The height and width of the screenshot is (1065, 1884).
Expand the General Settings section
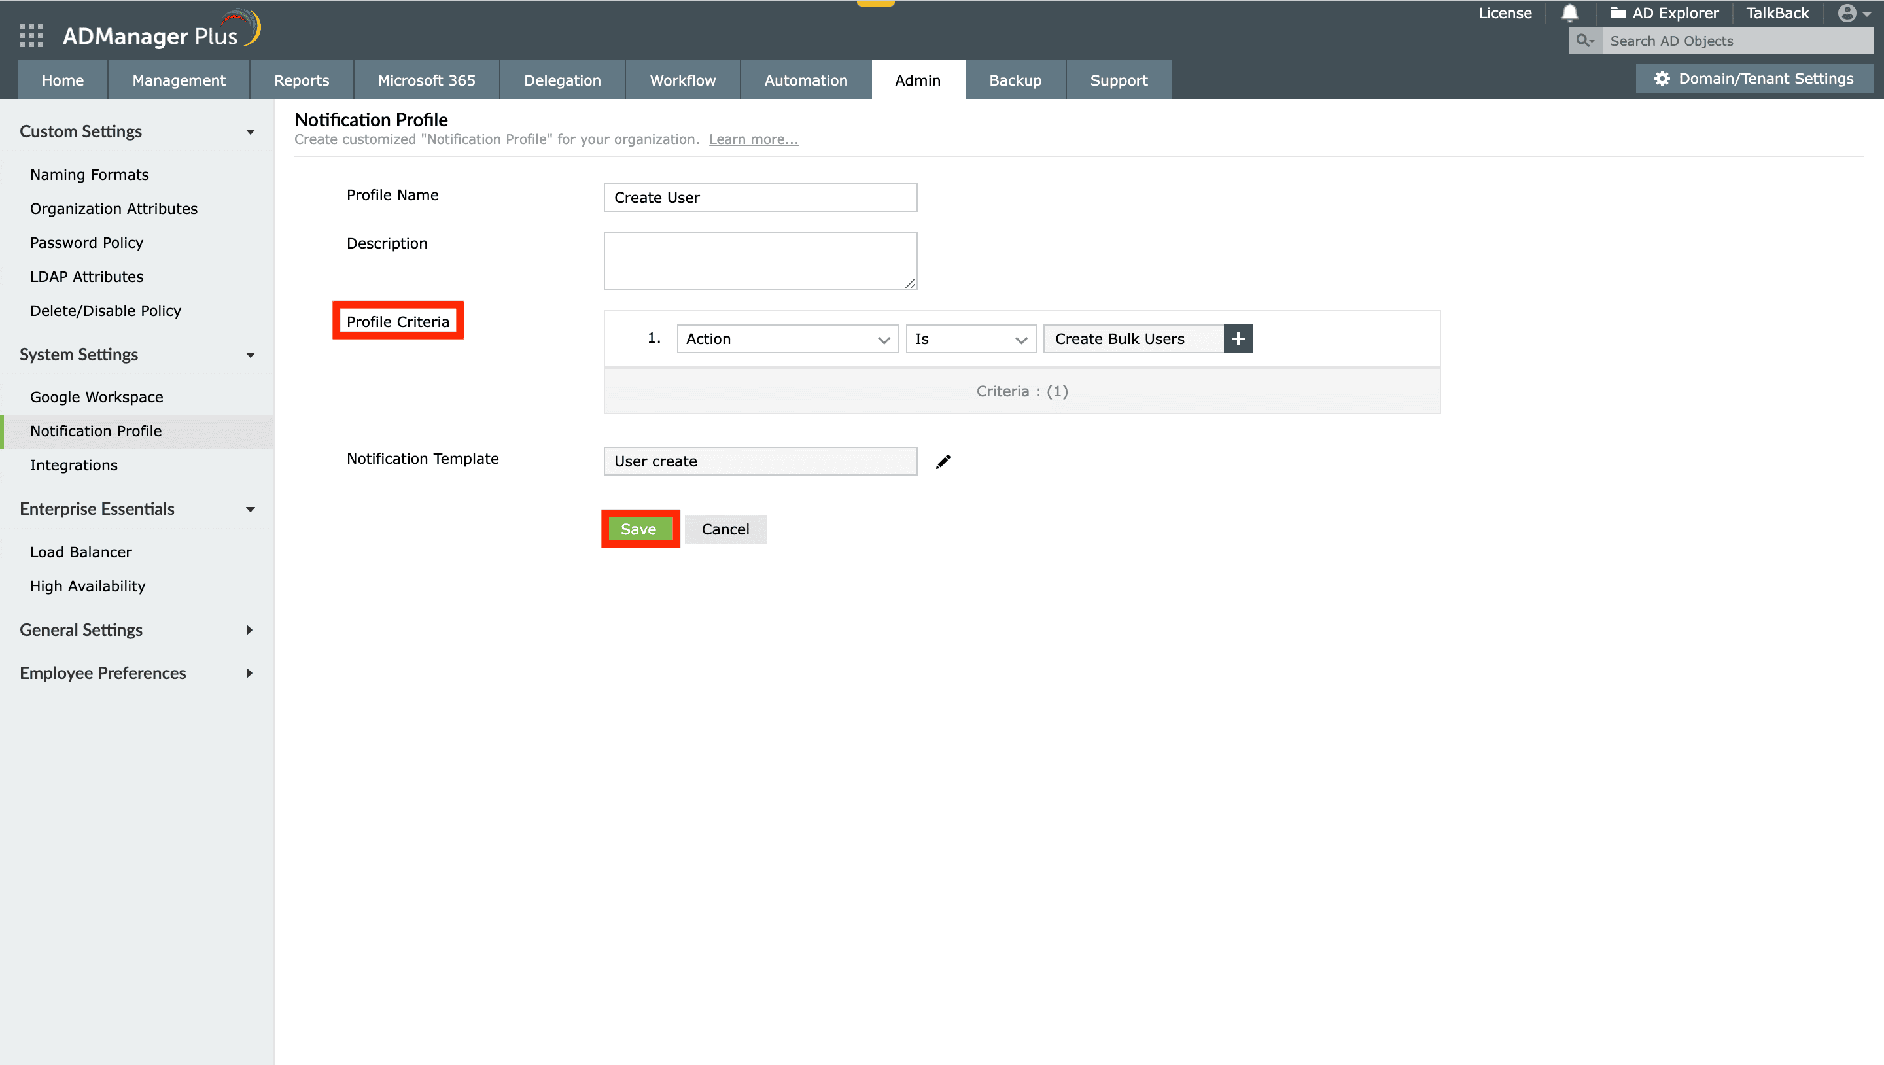(250, 630)
